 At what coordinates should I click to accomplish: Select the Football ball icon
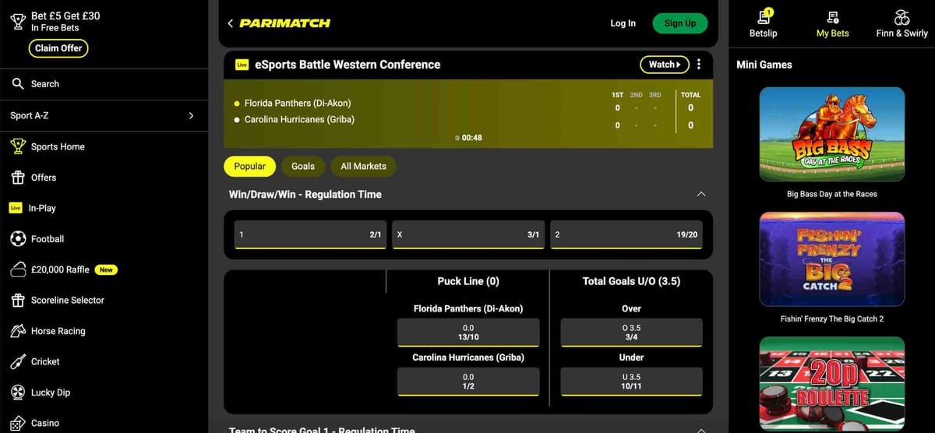[18, 239]
